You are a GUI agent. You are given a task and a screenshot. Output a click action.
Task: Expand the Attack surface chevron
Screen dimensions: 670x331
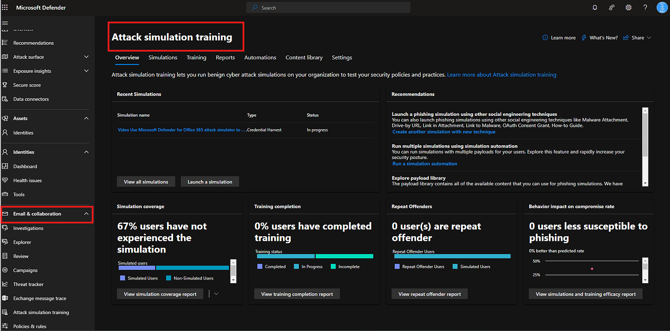pyautogui.click(x=87, y=57)
